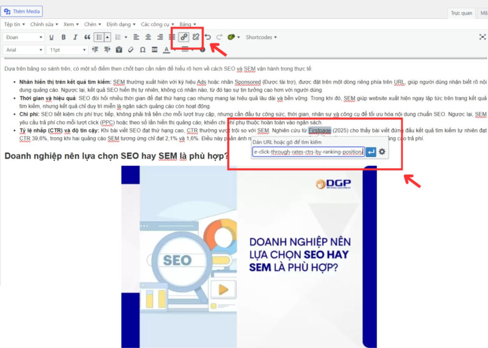The width and height of the screenshot is (488, 348).
Task: Toggle bold formatting
Action: coord(63,37)
